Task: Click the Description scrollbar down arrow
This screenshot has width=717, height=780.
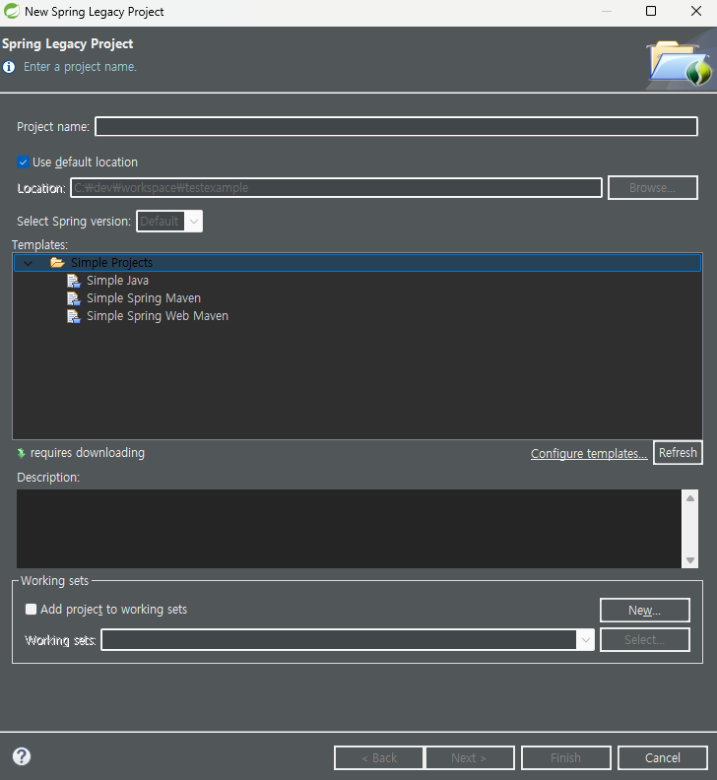Action: 690,560
